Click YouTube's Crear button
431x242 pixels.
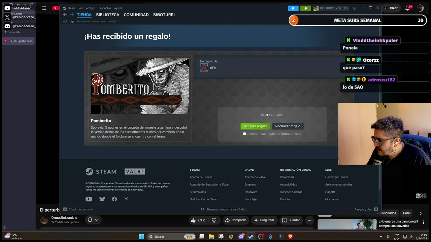[x=391, y=8]
